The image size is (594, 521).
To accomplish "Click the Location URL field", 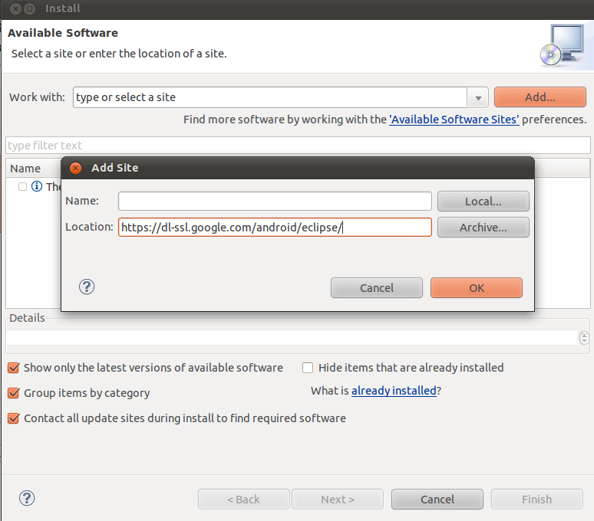I will [275, 228].
